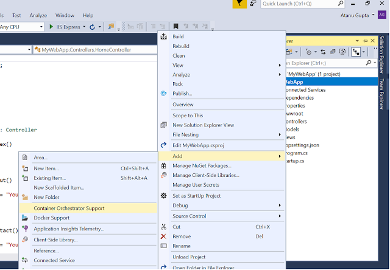The width and height of the screenshot is (390, 270).
Task: Select Cut from the context menu
Action: (221, 227)
